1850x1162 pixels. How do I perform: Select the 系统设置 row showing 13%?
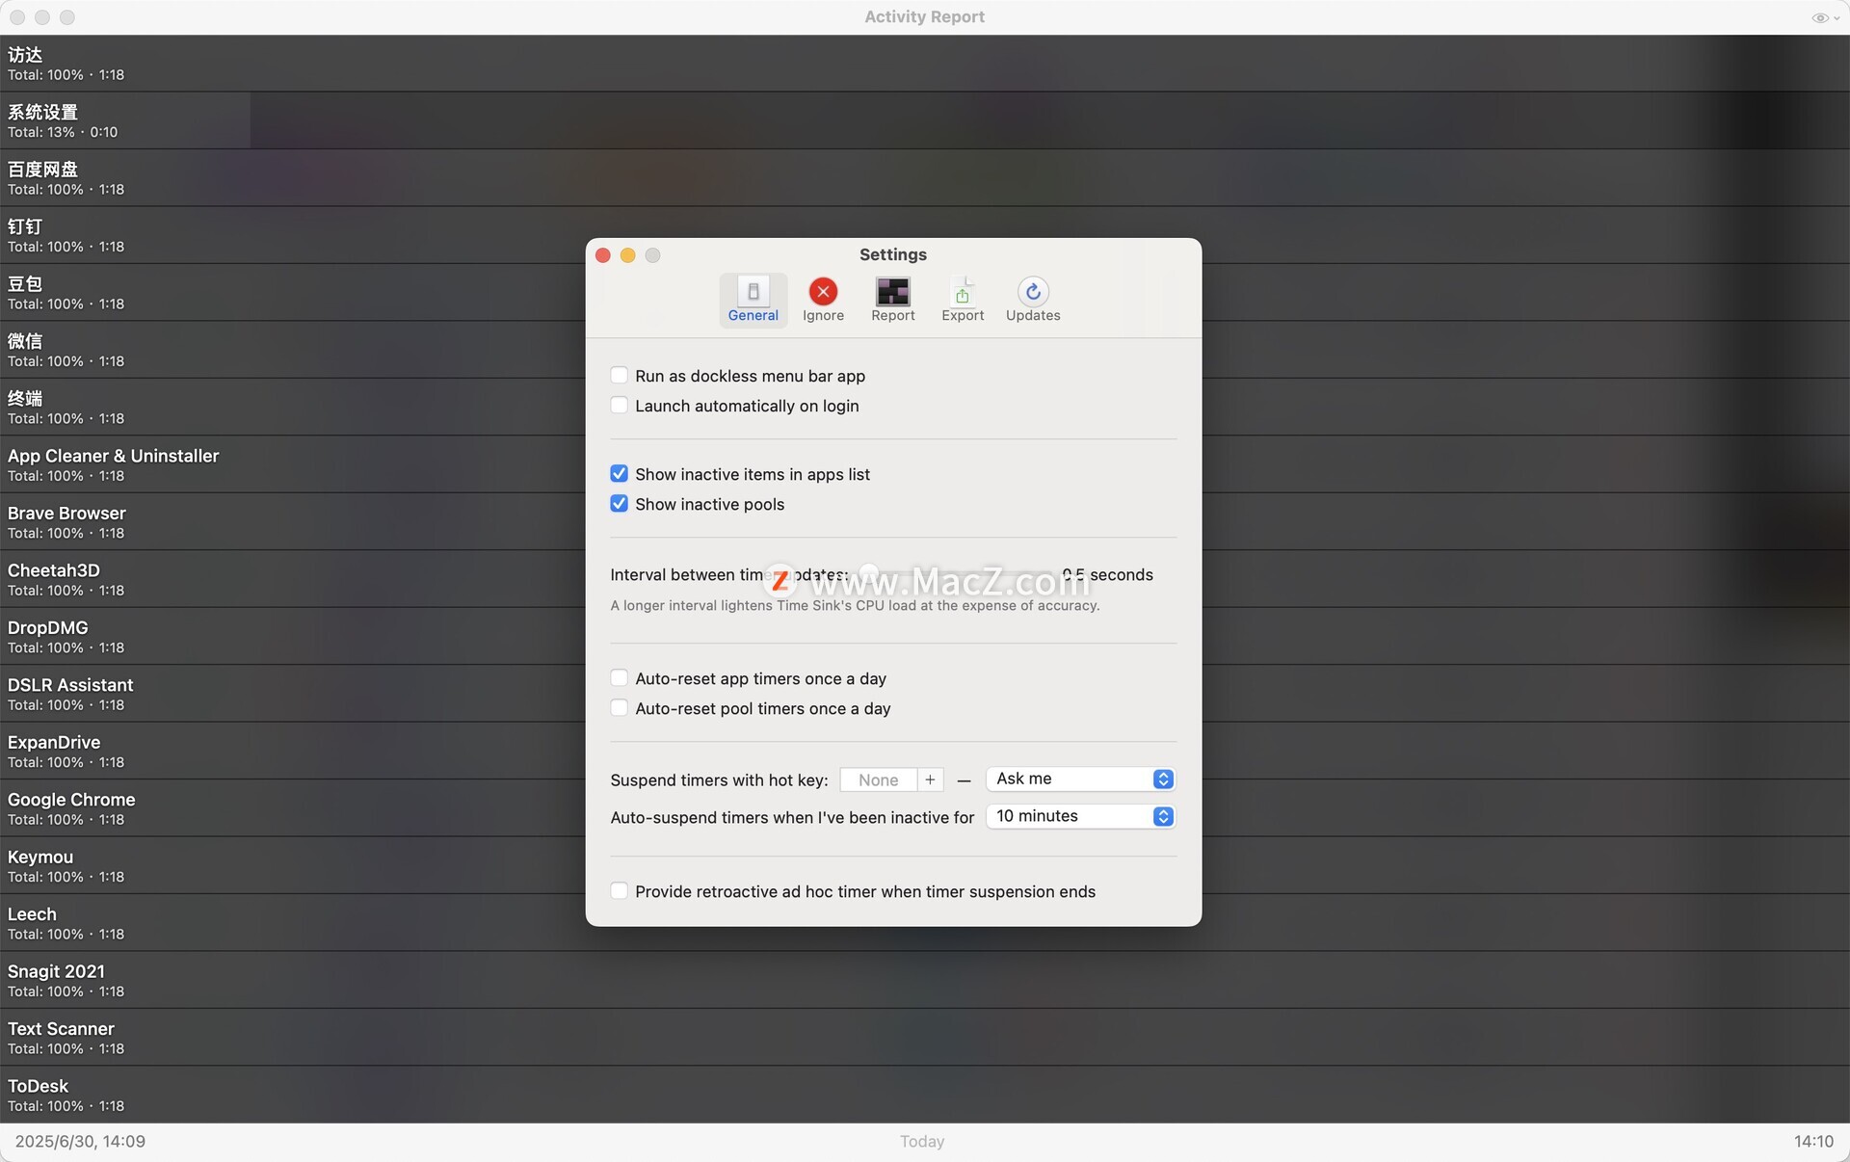pos(925,120)
